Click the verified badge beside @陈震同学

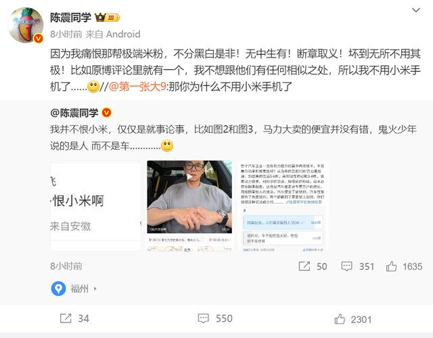pyautogui.click(x=107, y=112)
